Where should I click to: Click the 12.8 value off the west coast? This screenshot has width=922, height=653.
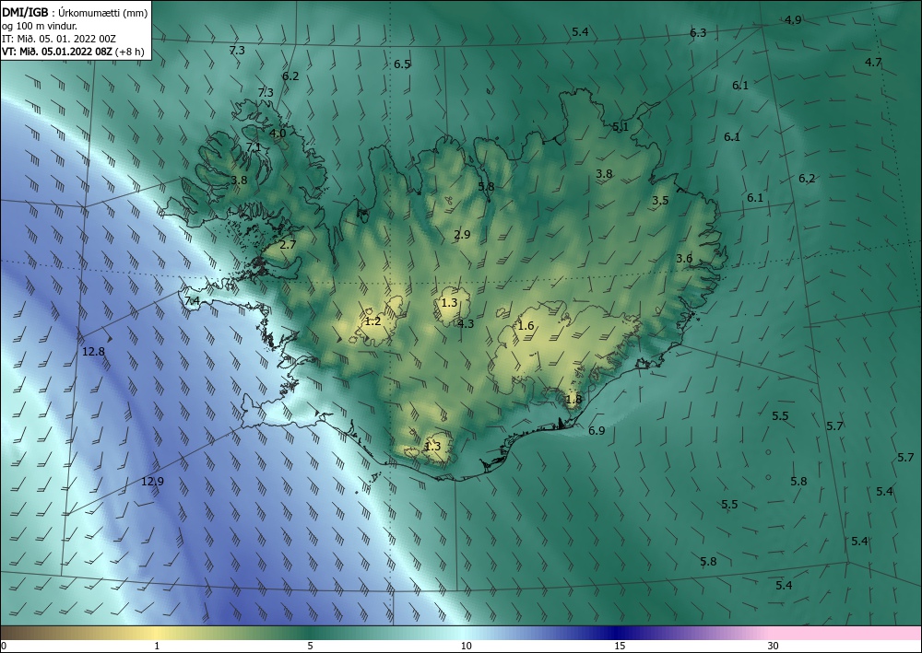click(93, 352)
